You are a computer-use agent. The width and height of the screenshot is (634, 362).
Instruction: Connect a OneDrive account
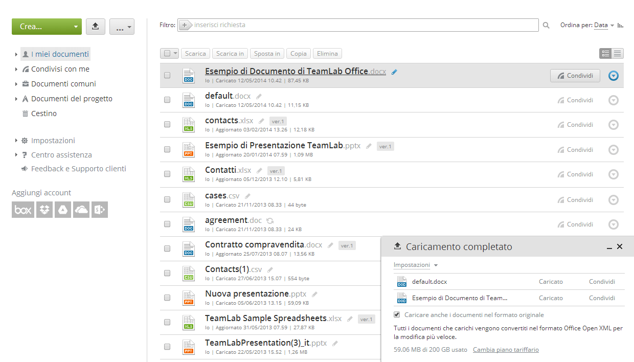[81, 210]
